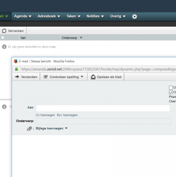The image size is (176, 177).
Task: Click the Controleer spelling checkmark icon
Action: (x=46, y=77)
